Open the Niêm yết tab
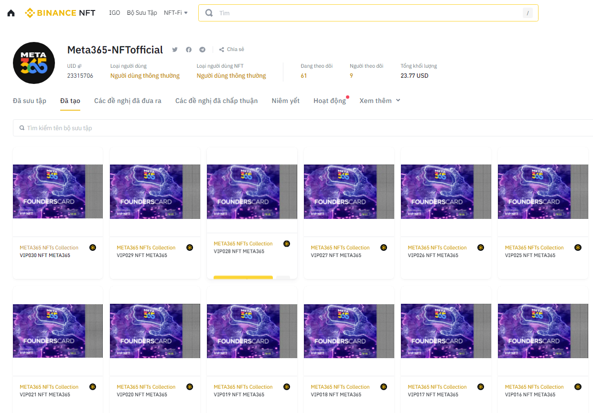593x413 pixels. 286,101
